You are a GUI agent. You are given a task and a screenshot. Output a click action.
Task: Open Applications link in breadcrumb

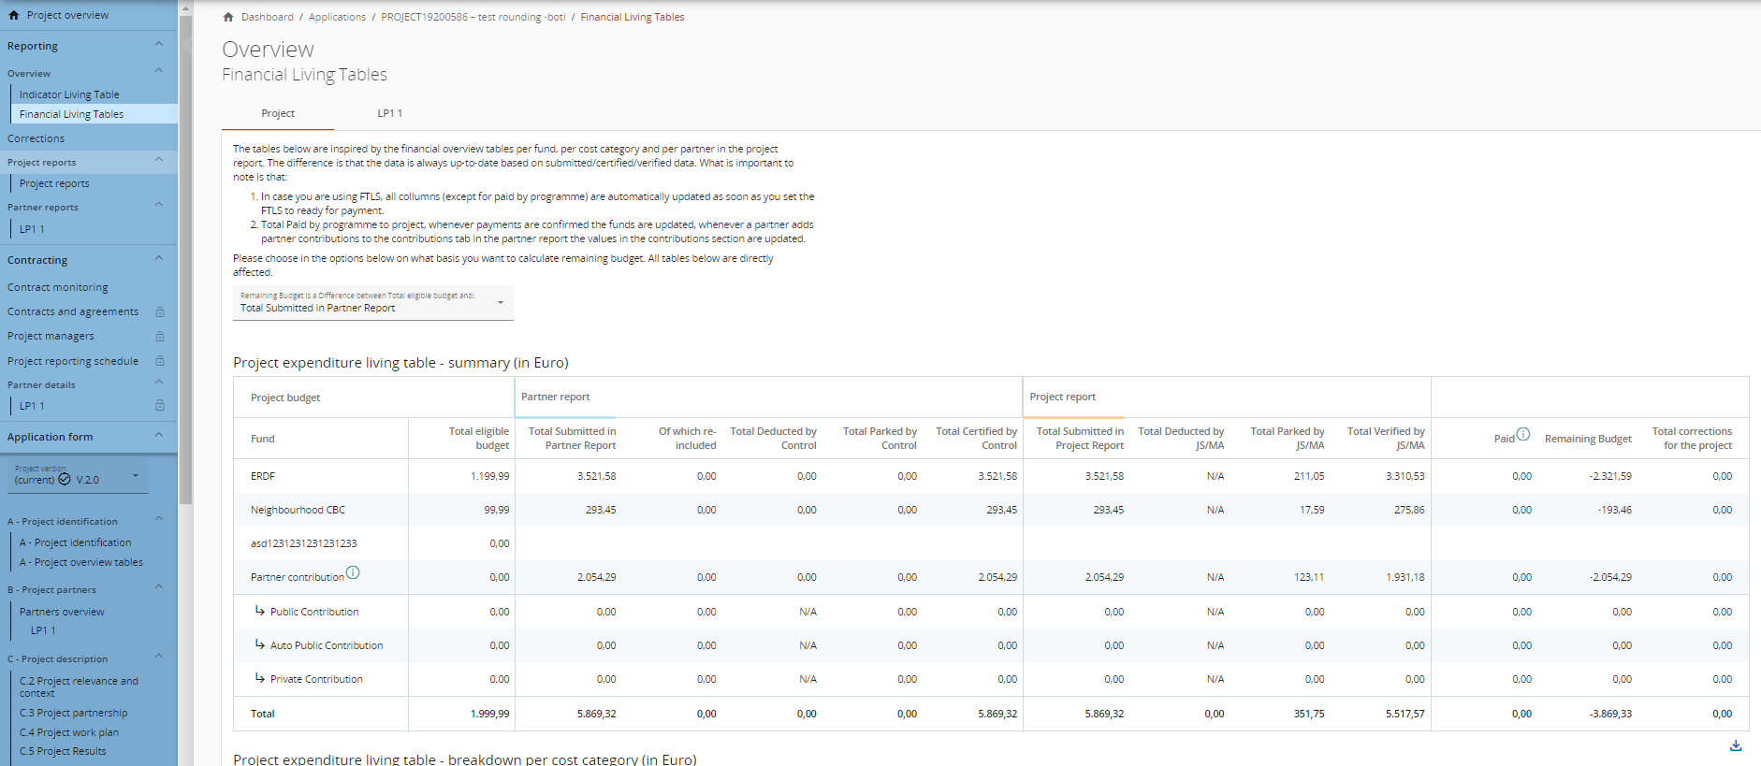337,17
